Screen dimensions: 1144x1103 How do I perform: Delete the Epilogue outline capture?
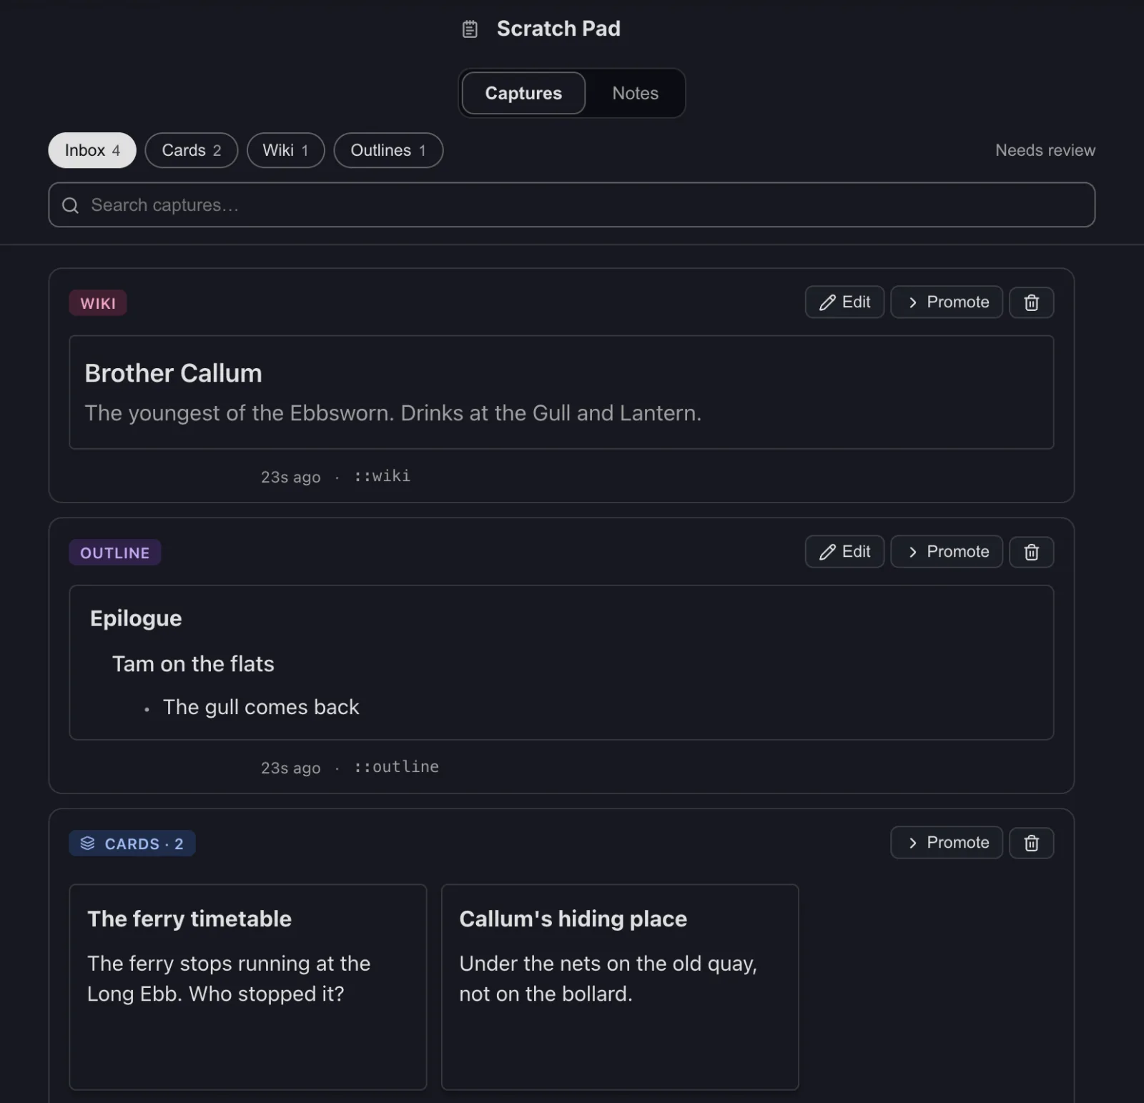1031,552
